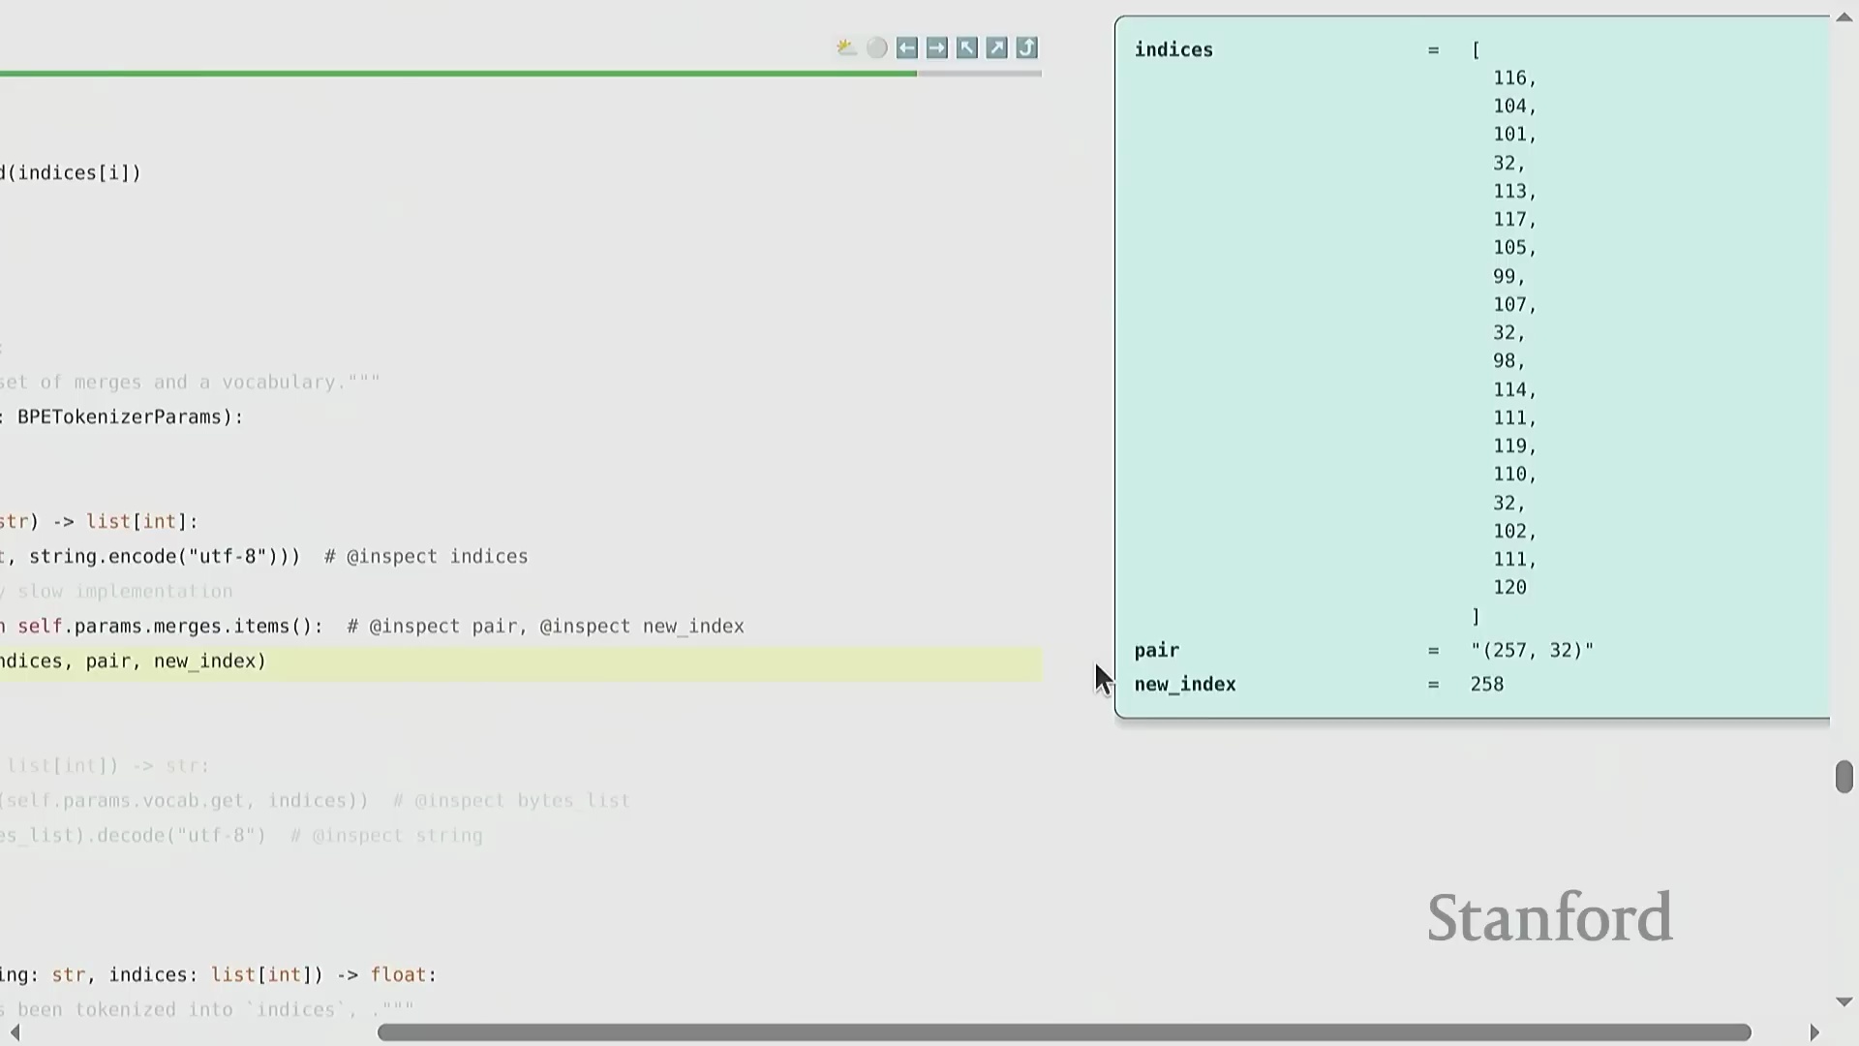Click the highlighted line with new_index)
This screenshot has height=1046, width=1859.
click(x=133, y=661)
